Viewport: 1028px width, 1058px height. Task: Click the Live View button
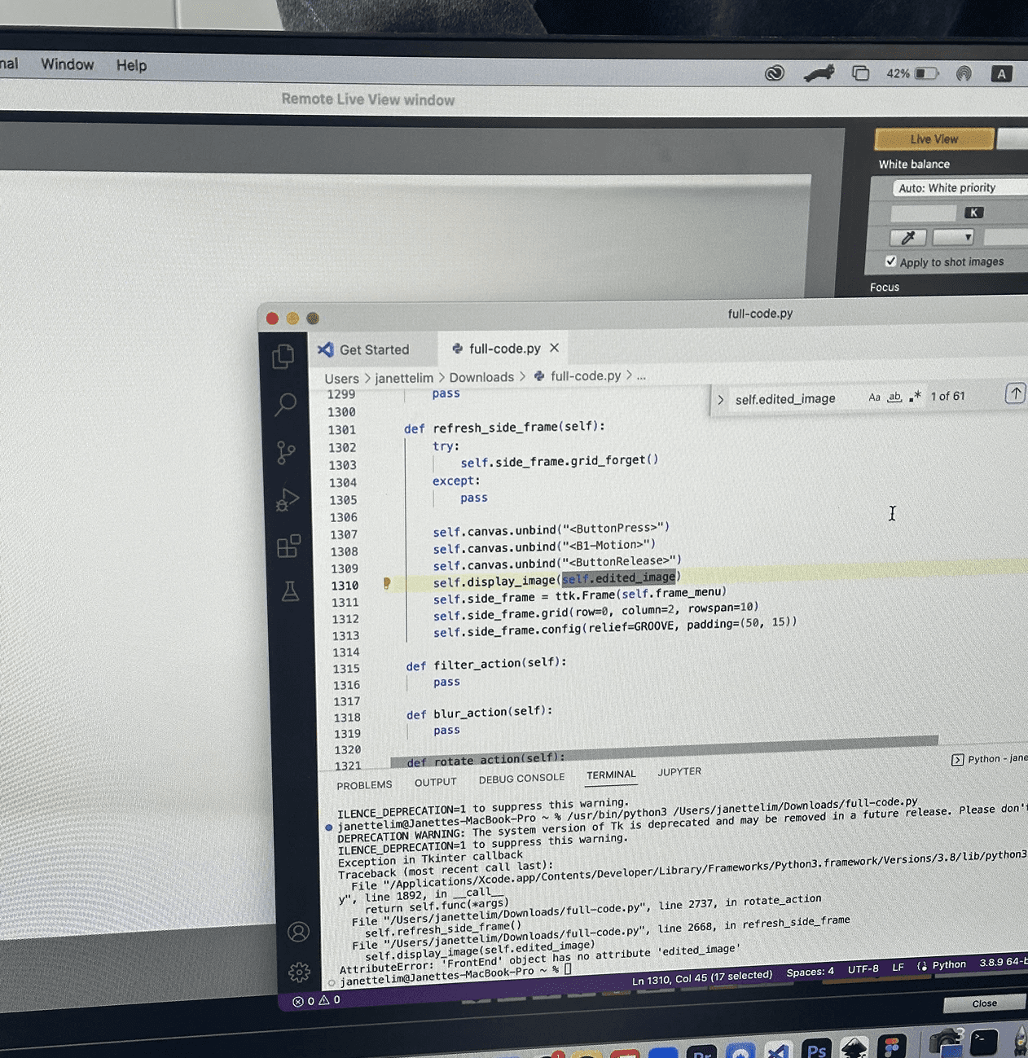(934, 139)
